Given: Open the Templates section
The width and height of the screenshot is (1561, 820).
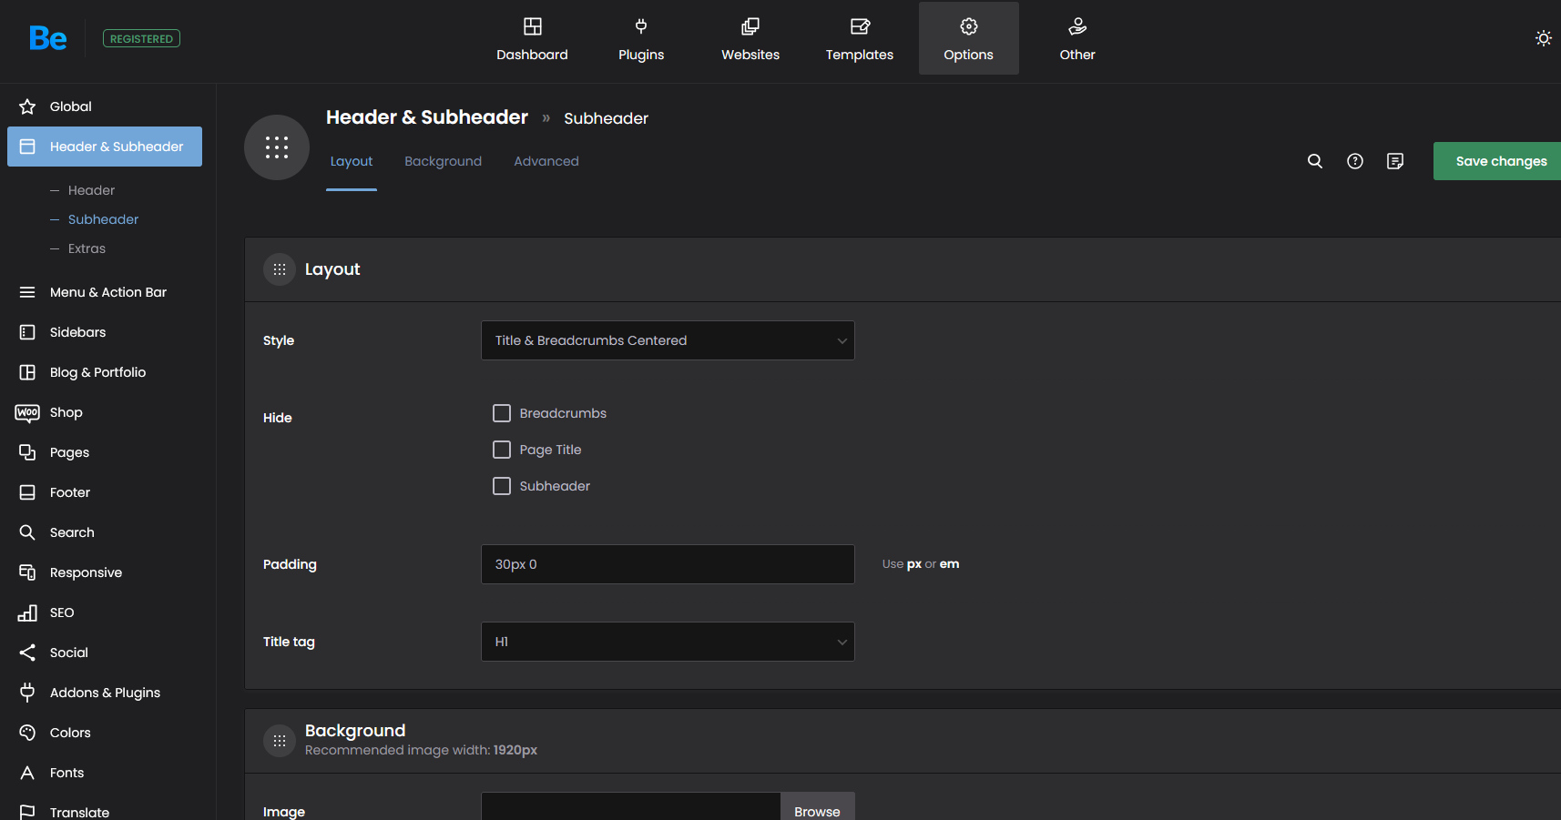Looking at the screenshot, I should tap(859, 39).
